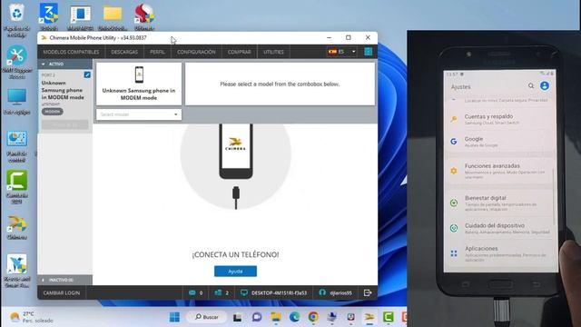The height and width of the screenshot is (327, 581).
Task: Open the MODELOS COMPATIBLES tab
Action: pyautogui.click(x=71, y=52)
